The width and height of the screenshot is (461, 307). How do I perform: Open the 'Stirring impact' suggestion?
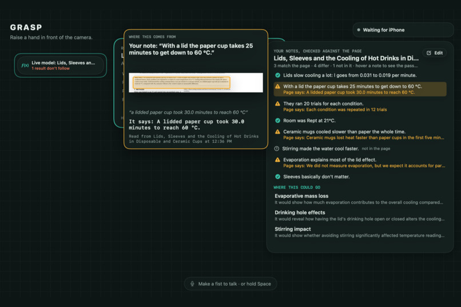pyautogui.click(x=360, y=232)
